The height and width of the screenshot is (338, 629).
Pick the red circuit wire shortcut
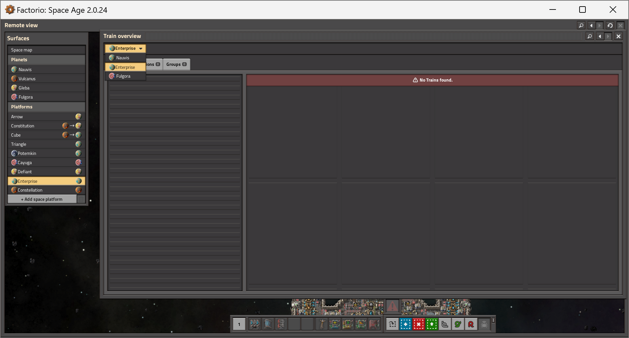click(x=471, y=324)
